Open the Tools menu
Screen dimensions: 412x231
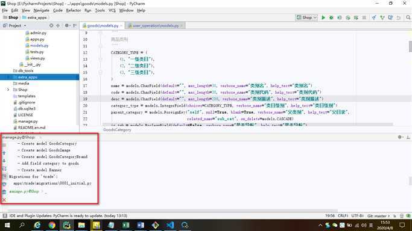pyautogui.click(x=100, y=10)
